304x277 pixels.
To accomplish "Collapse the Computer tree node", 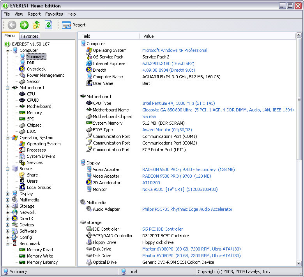I will click(7, 50).
